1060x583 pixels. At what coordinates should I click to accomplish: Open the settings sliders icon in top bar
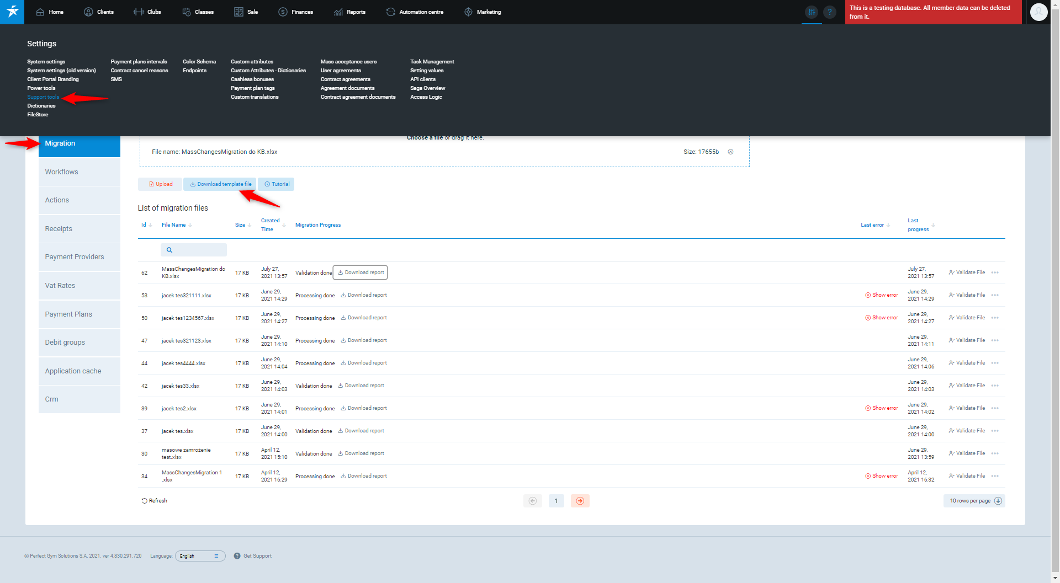coord(812,12)
